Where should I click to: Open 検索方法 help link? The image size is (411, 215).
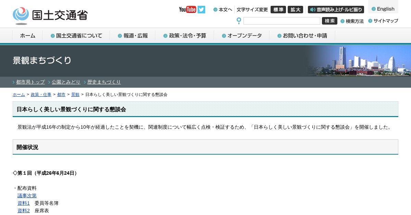tap(352, 21)
